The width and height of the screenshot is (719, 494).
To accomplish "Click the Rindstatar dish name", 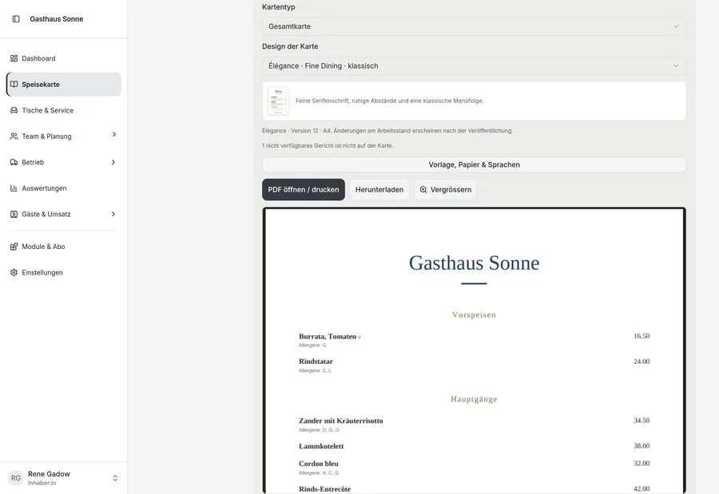I will (x=316, y=362).
